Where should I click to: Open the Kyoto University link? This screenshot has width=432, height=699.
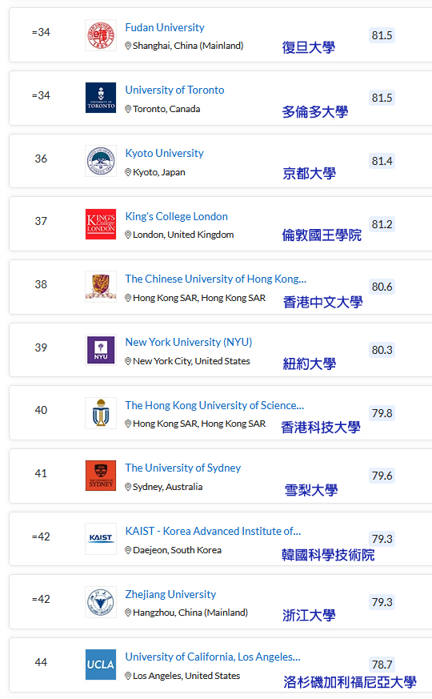point(164,154)
